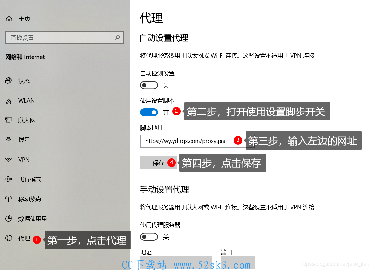Click the 手动设置代理 heading
The image size is (372, 270).
(164, 190)
